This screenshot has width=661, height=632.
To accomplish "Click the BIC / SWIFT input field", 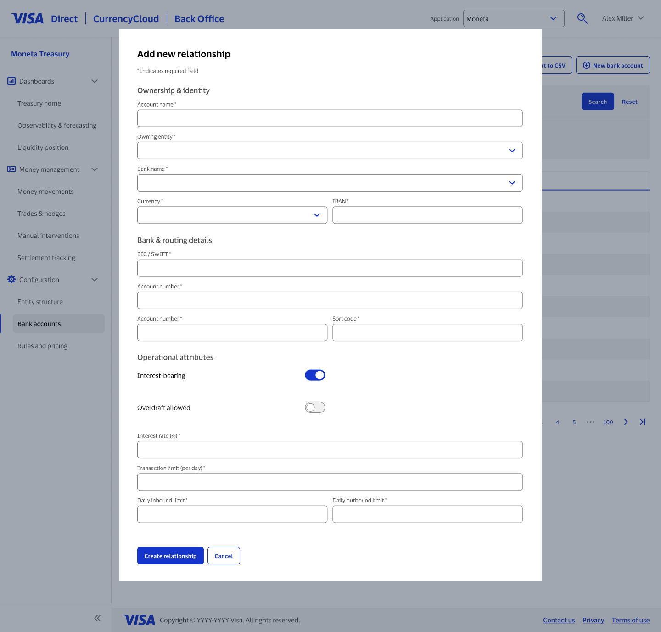I will (330, 268).
